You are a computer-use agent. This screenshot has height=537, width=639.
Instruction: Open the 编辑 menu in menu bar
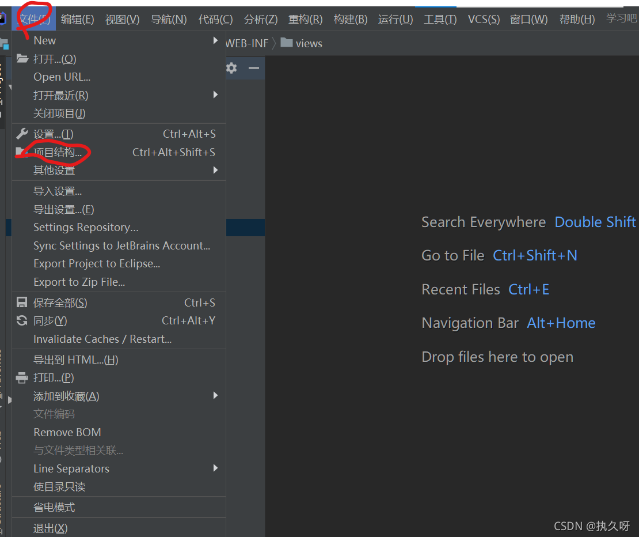77,20
